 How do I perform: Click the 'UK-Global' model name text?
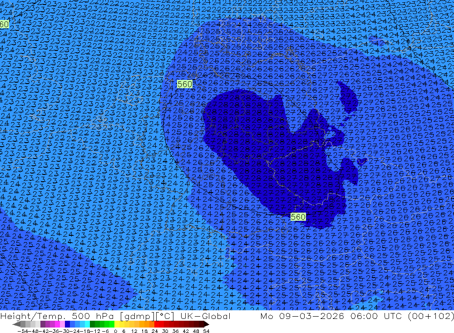[205, 316]
